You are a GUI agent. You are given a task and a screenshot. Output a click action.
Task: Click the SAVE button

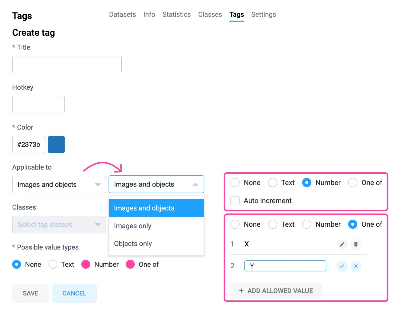tap(30, 293)
